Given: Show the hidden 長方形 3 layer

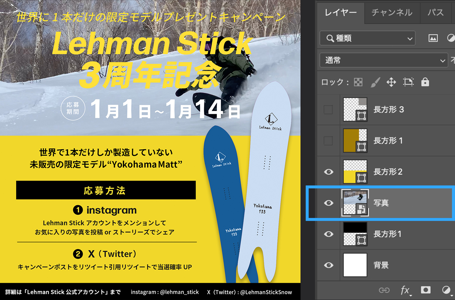Looking at the screenshot, I should [x=328, y=109].
